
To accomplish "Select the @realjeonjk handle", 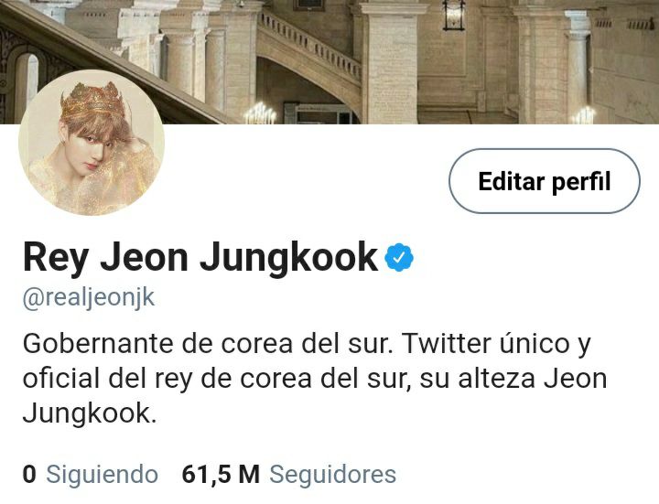I will pos(89,298).
